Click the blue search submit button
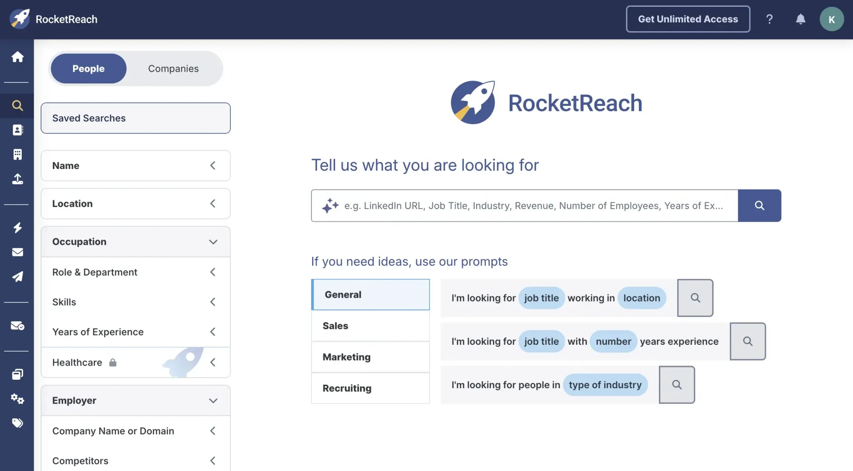Viewport: 853px width, 471px height. pos(759,206)
